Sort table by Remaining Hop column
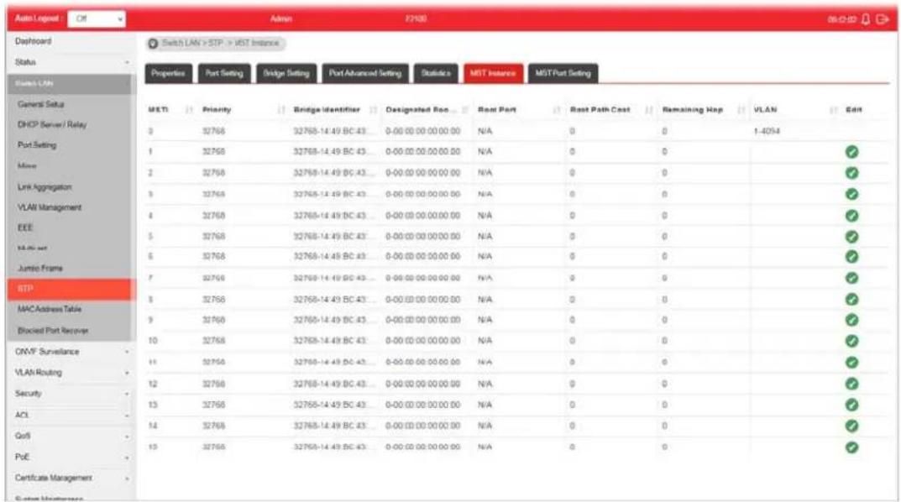 [x=741, y=110]
